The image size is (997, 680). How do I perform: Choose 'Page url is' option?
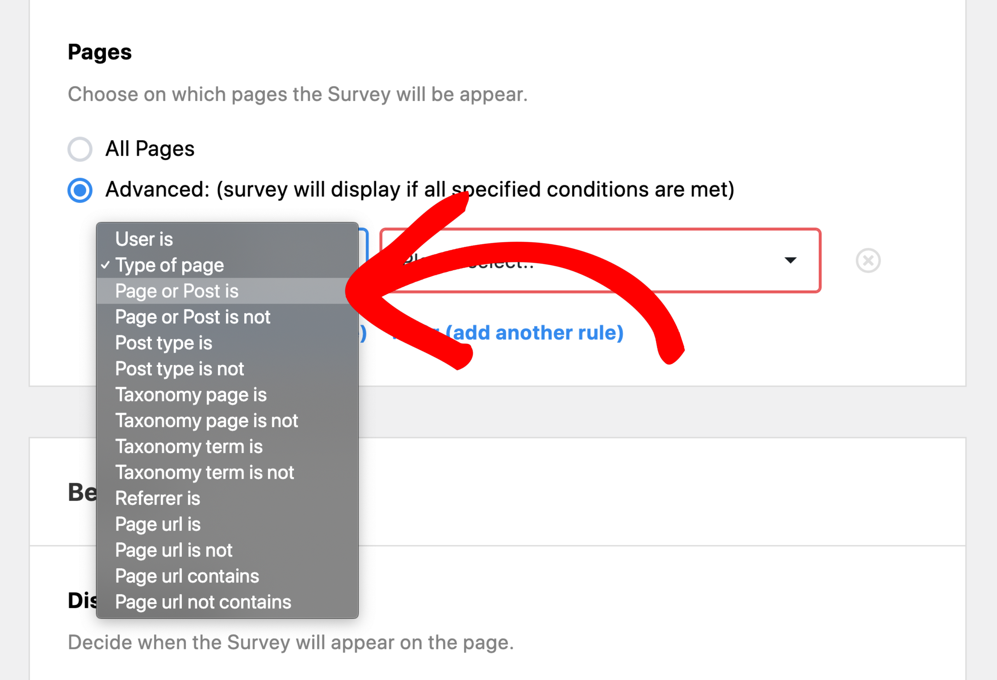click(x=227, y=524)
